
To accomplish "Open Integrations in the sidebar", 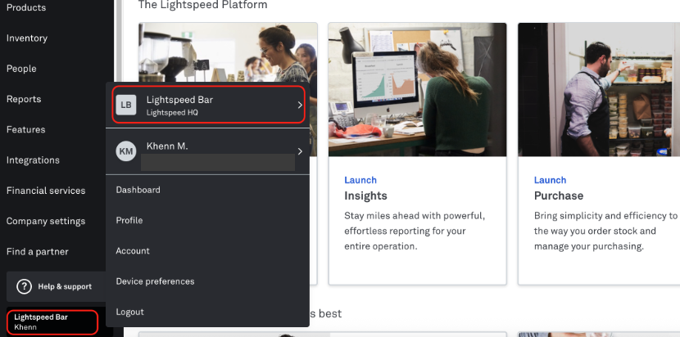I will click(x=33, y=160).
